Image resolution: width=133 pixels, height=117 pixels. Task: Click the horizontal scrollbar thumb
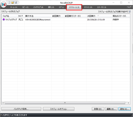coord(65,103)
